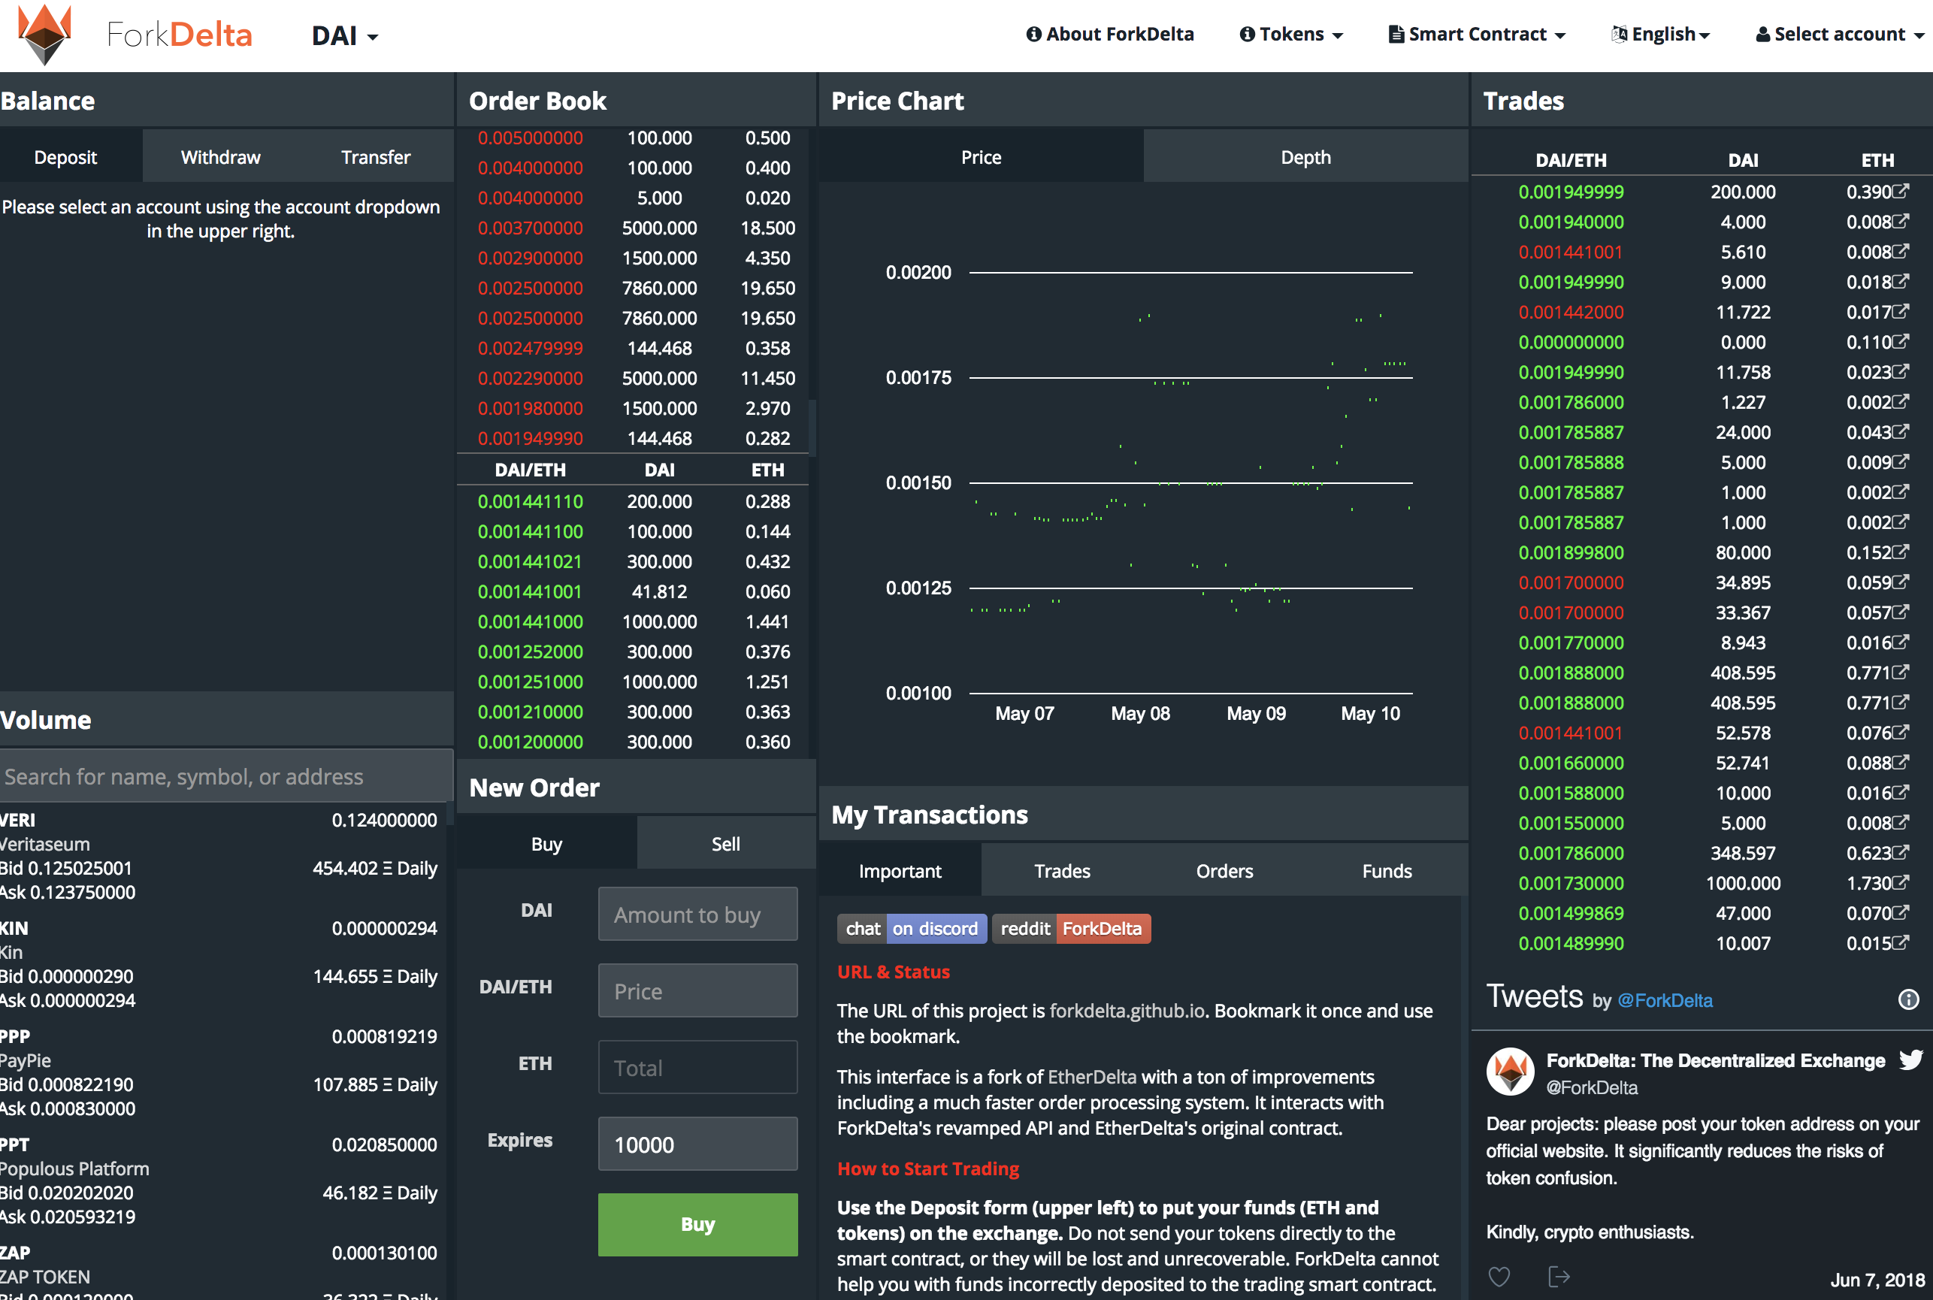Switch the New Order form to Sell

724,843
